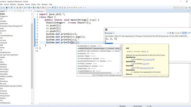Open the Search menu

coord(27,4)
